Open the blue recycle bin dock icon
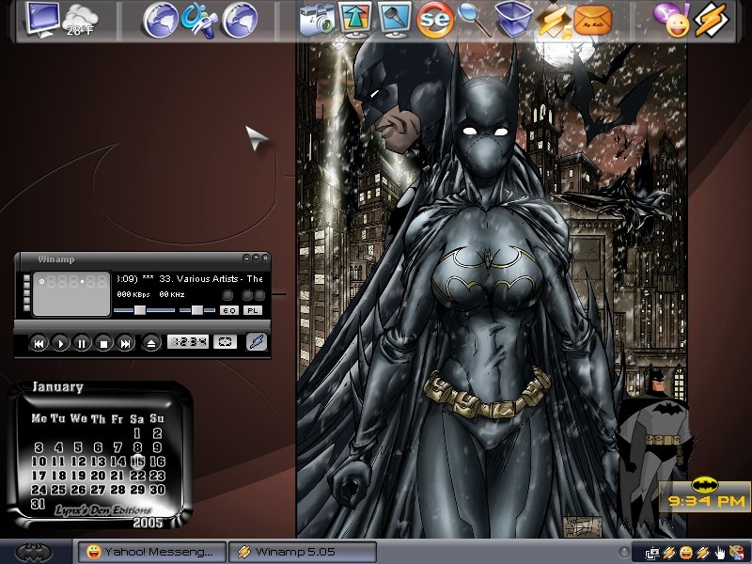Screen dimensions: 752x564 click(x=513, y=19)
